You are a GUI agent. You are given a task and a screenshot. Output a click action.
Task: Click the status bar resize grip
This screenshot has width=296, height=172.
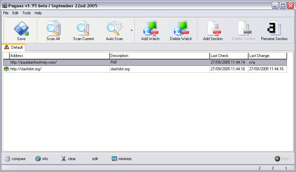pyautogui.click(x=293, y=168)
